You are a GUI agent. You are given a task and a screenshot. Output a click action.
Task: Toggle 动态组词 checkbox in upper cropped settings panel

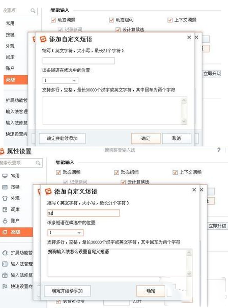(x=111, y=20)
